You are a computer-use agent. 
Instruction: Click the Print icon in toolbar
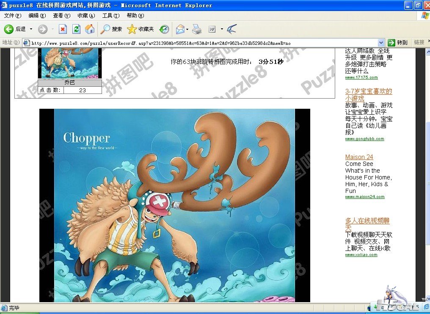(197, 29)
